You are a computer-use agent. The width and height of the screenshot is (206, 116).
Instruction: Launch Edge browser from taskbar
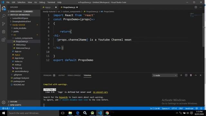pos(78,113)
